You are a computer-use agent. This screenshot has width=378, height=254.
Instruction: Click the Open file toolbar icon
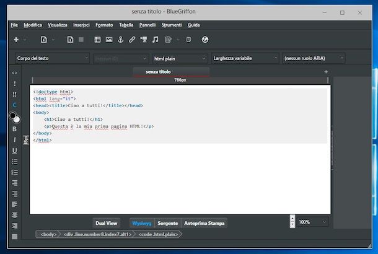(x=44, y=40)
